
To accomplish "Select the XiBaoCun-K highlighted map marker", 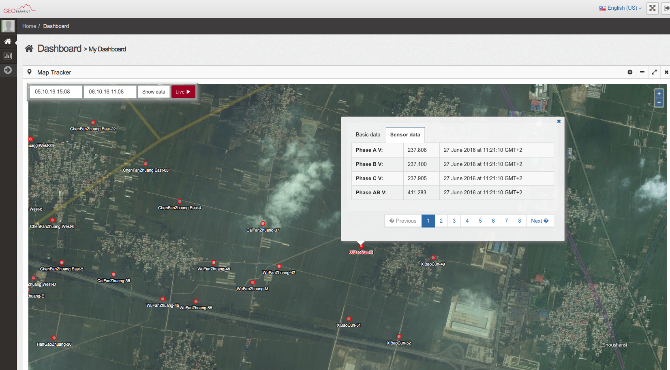I will click(361, 246).
